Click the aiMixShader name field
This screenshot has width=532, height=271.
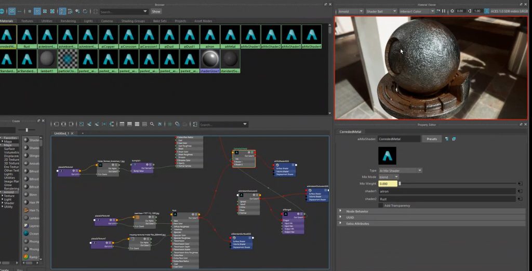(399, 139)
